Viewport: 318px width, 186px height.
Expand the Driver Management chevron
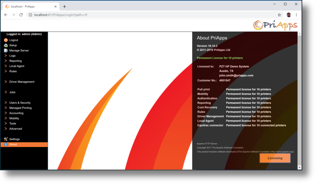tap(6, 82)
